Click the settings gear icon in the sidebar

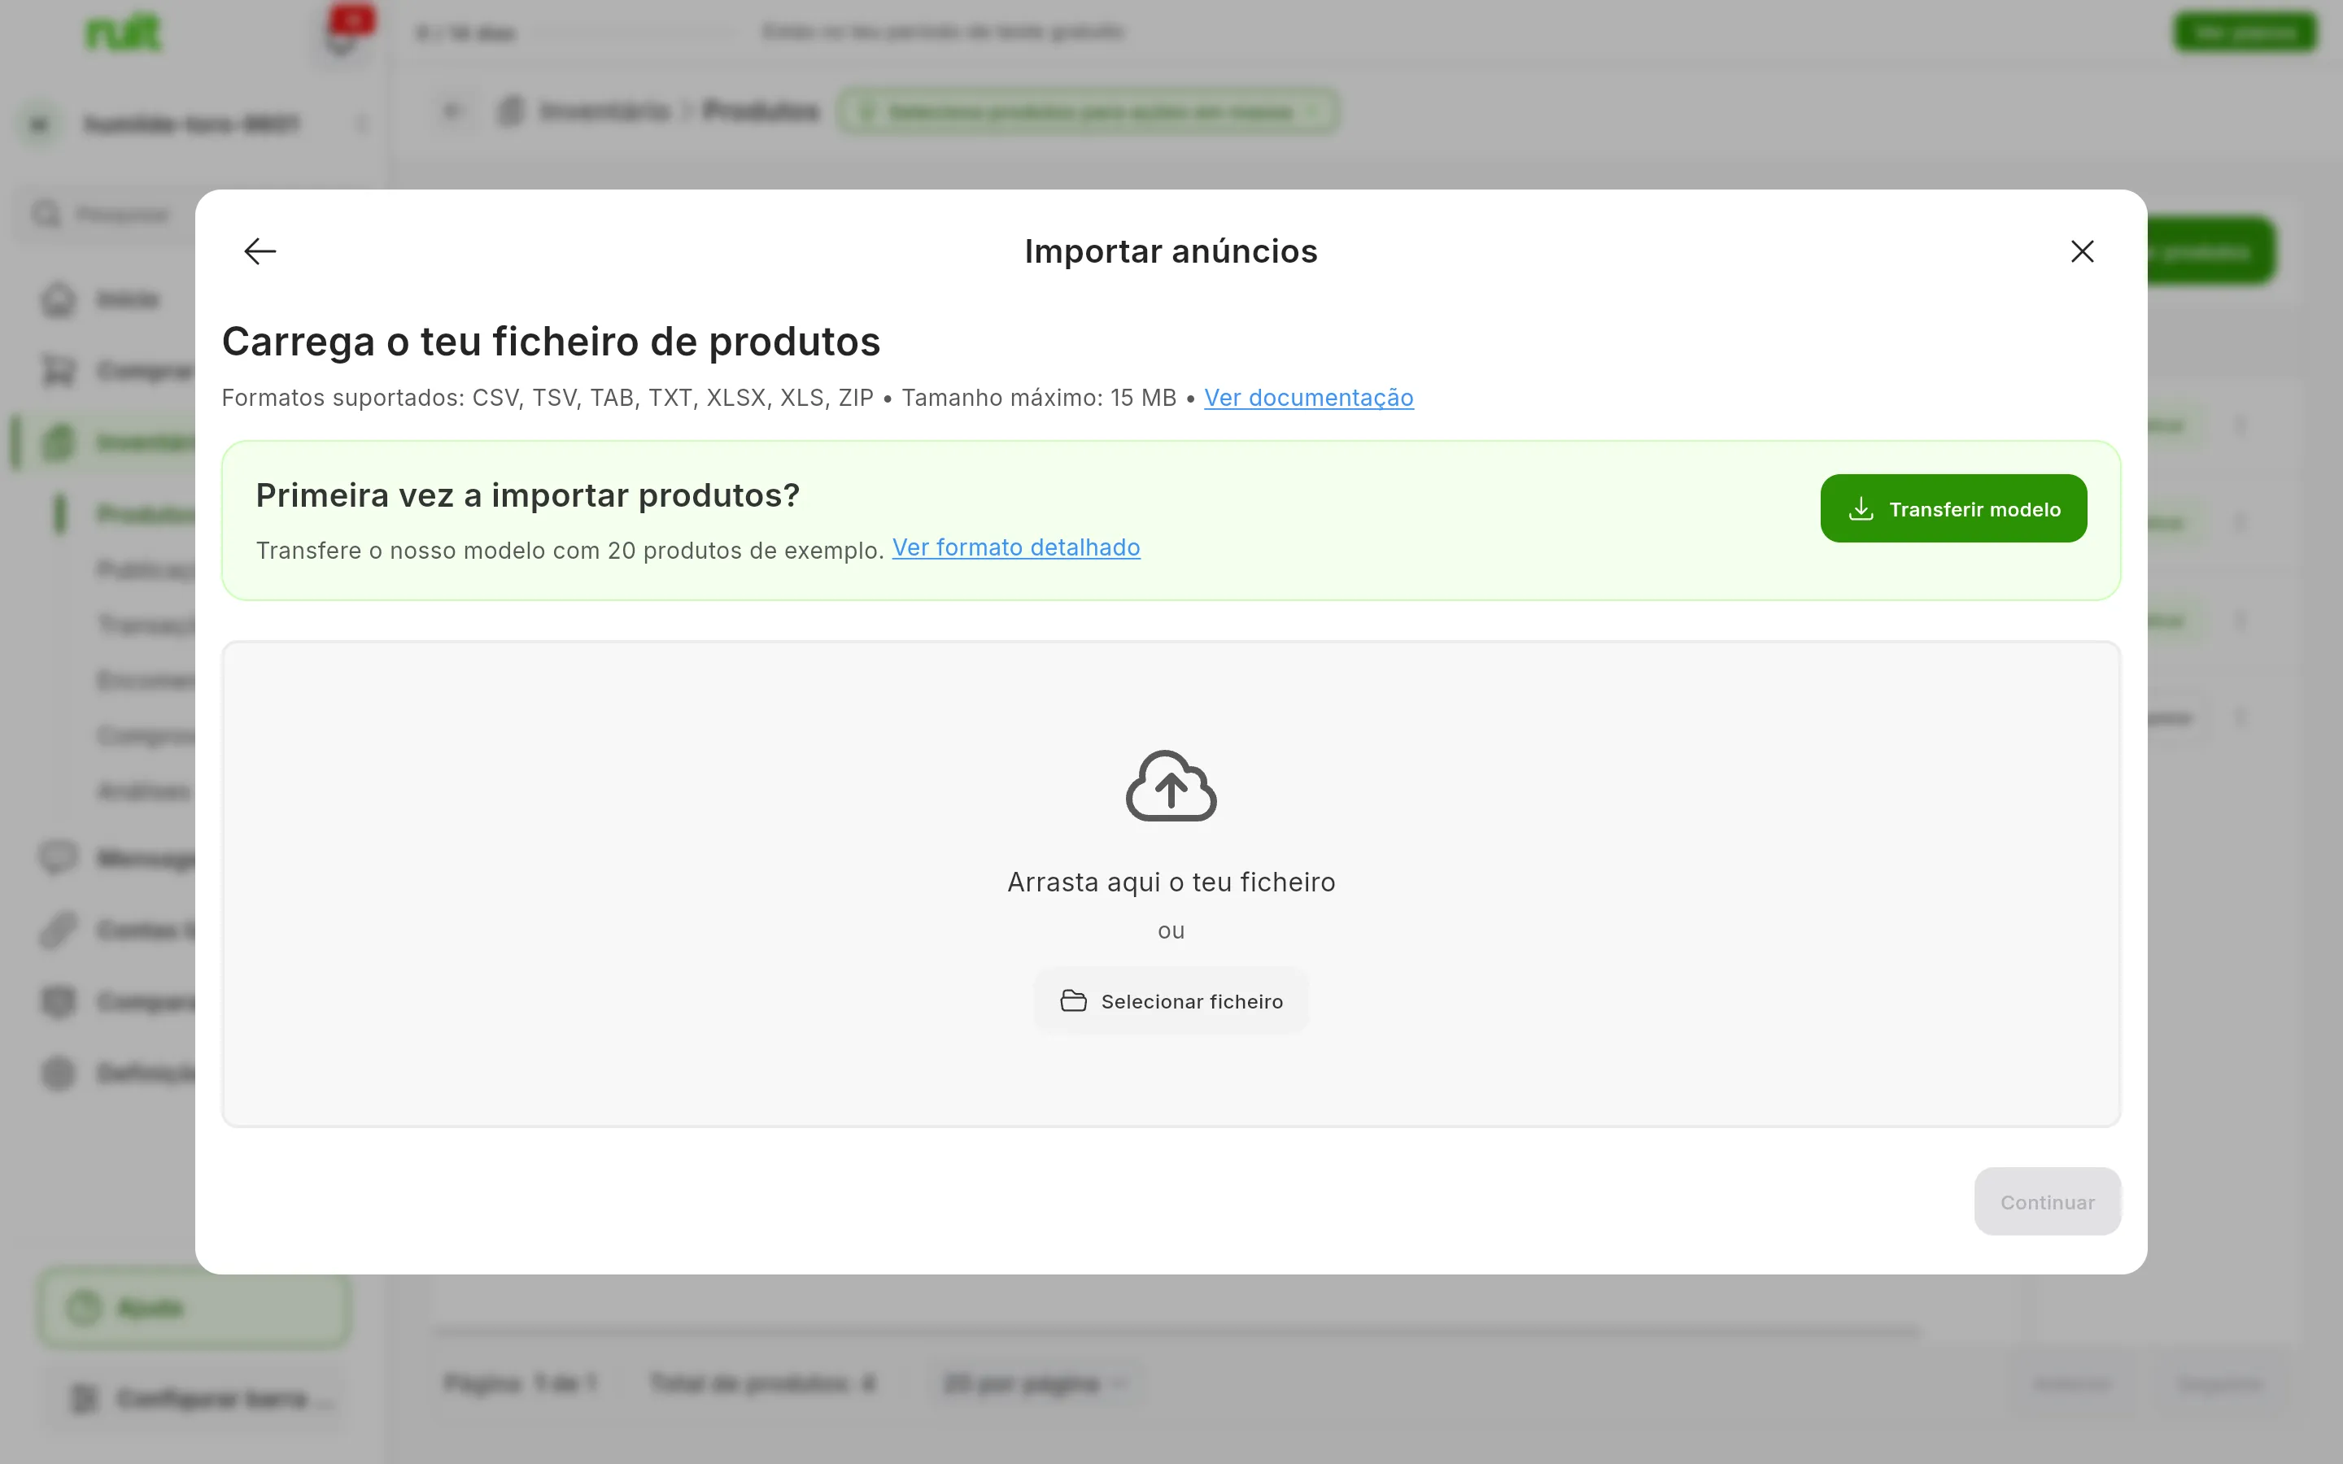pyautogui.click(x=58, y=1073)
